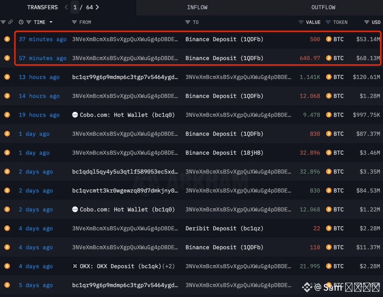Switch to the INFLOW tab
383x297 pixels.
[x=197, y=7]
